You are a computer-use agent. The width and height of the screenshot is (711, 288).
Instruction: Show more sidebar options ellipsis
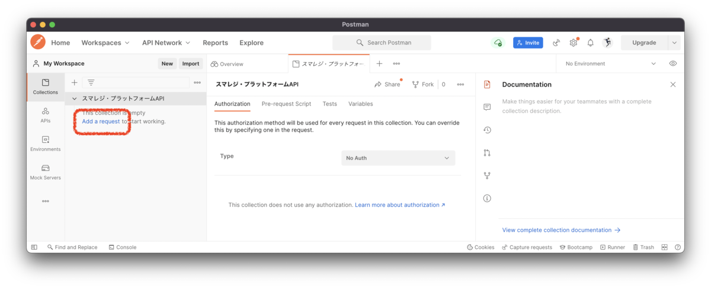(x=46, y=201)
